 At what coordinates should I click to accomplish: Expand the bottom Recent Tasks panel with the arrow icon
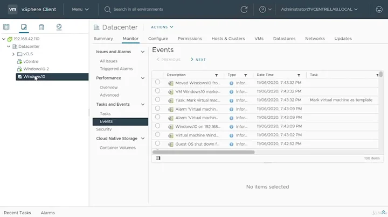(383, 212)
